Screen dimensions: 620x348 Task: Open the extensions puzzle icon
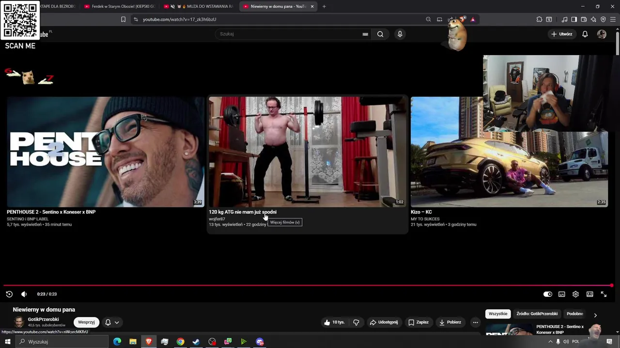(x=539, y=19)
